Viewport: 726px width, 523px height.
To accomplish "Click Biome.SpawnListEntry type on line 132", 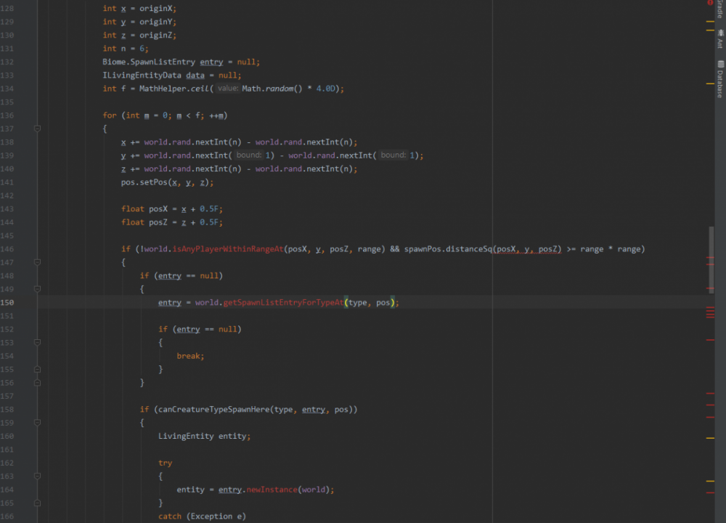I will point(149,62).
